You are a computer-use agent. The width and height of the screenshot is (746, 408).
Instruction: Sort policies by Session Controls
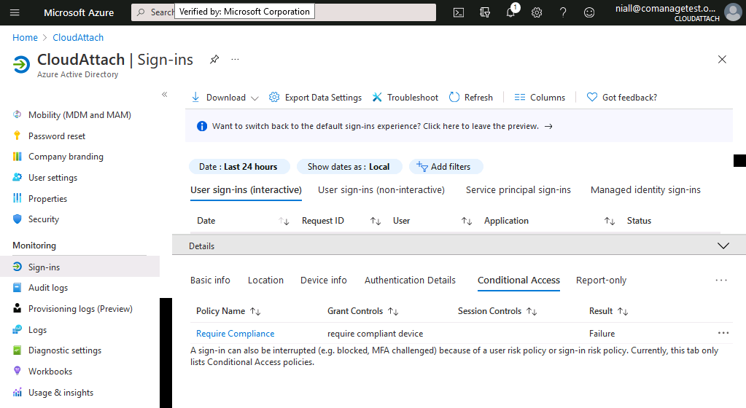(497, 311)
